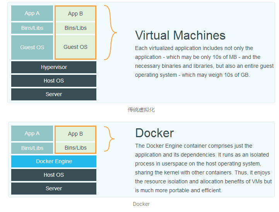The width and height of the screenshot is (279, 212).
Task: Click the large Docker heading
Action: pos(154,133)
